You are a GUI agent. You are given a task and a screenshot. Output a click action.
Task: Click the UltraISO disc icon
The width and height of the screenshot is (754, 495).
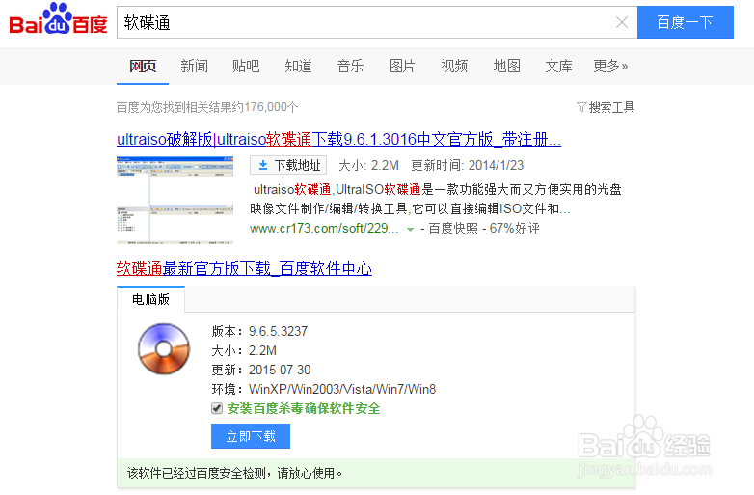(x=164, y=349)
